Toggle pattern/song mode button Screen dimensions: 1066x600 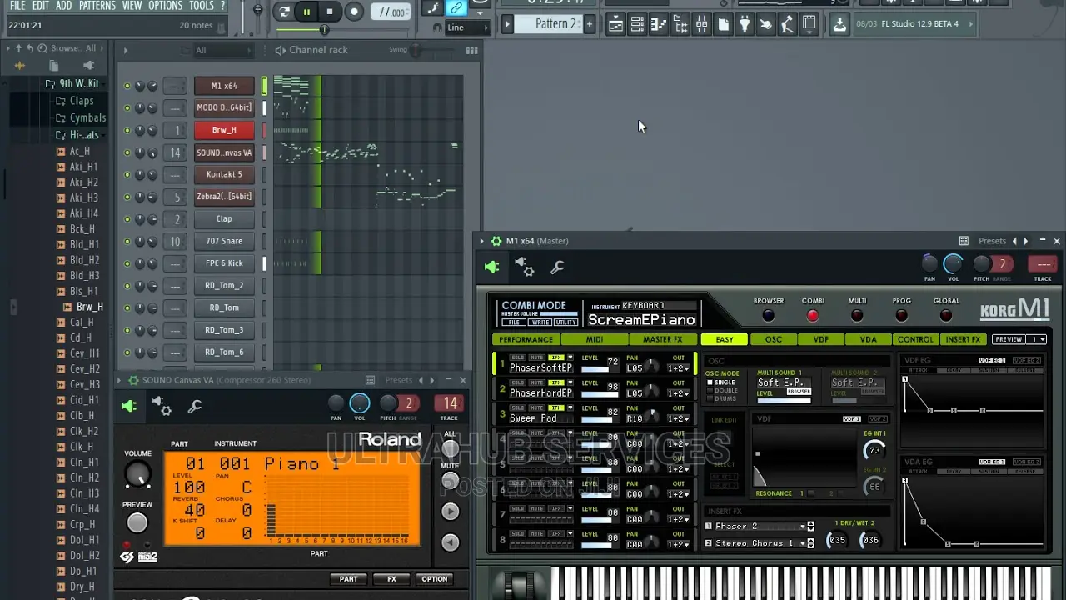click(284, 12)
